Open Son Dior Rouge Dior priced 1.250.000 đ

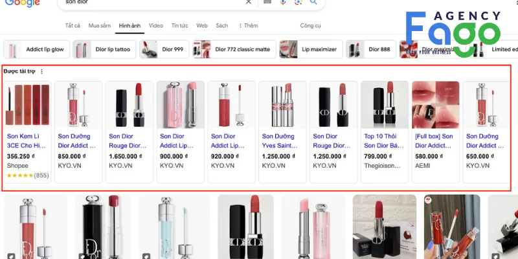point(332,141)
